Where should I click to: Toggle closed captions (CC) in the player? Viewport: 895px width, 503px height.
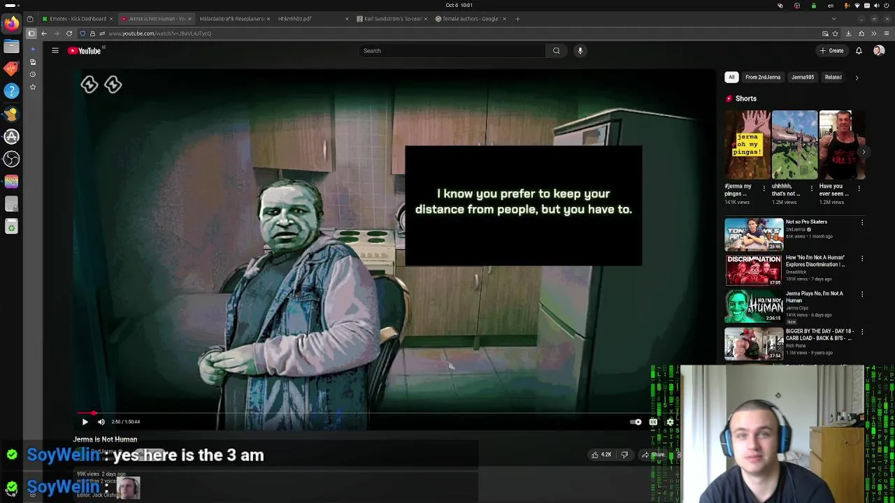[x=653, y=422]
